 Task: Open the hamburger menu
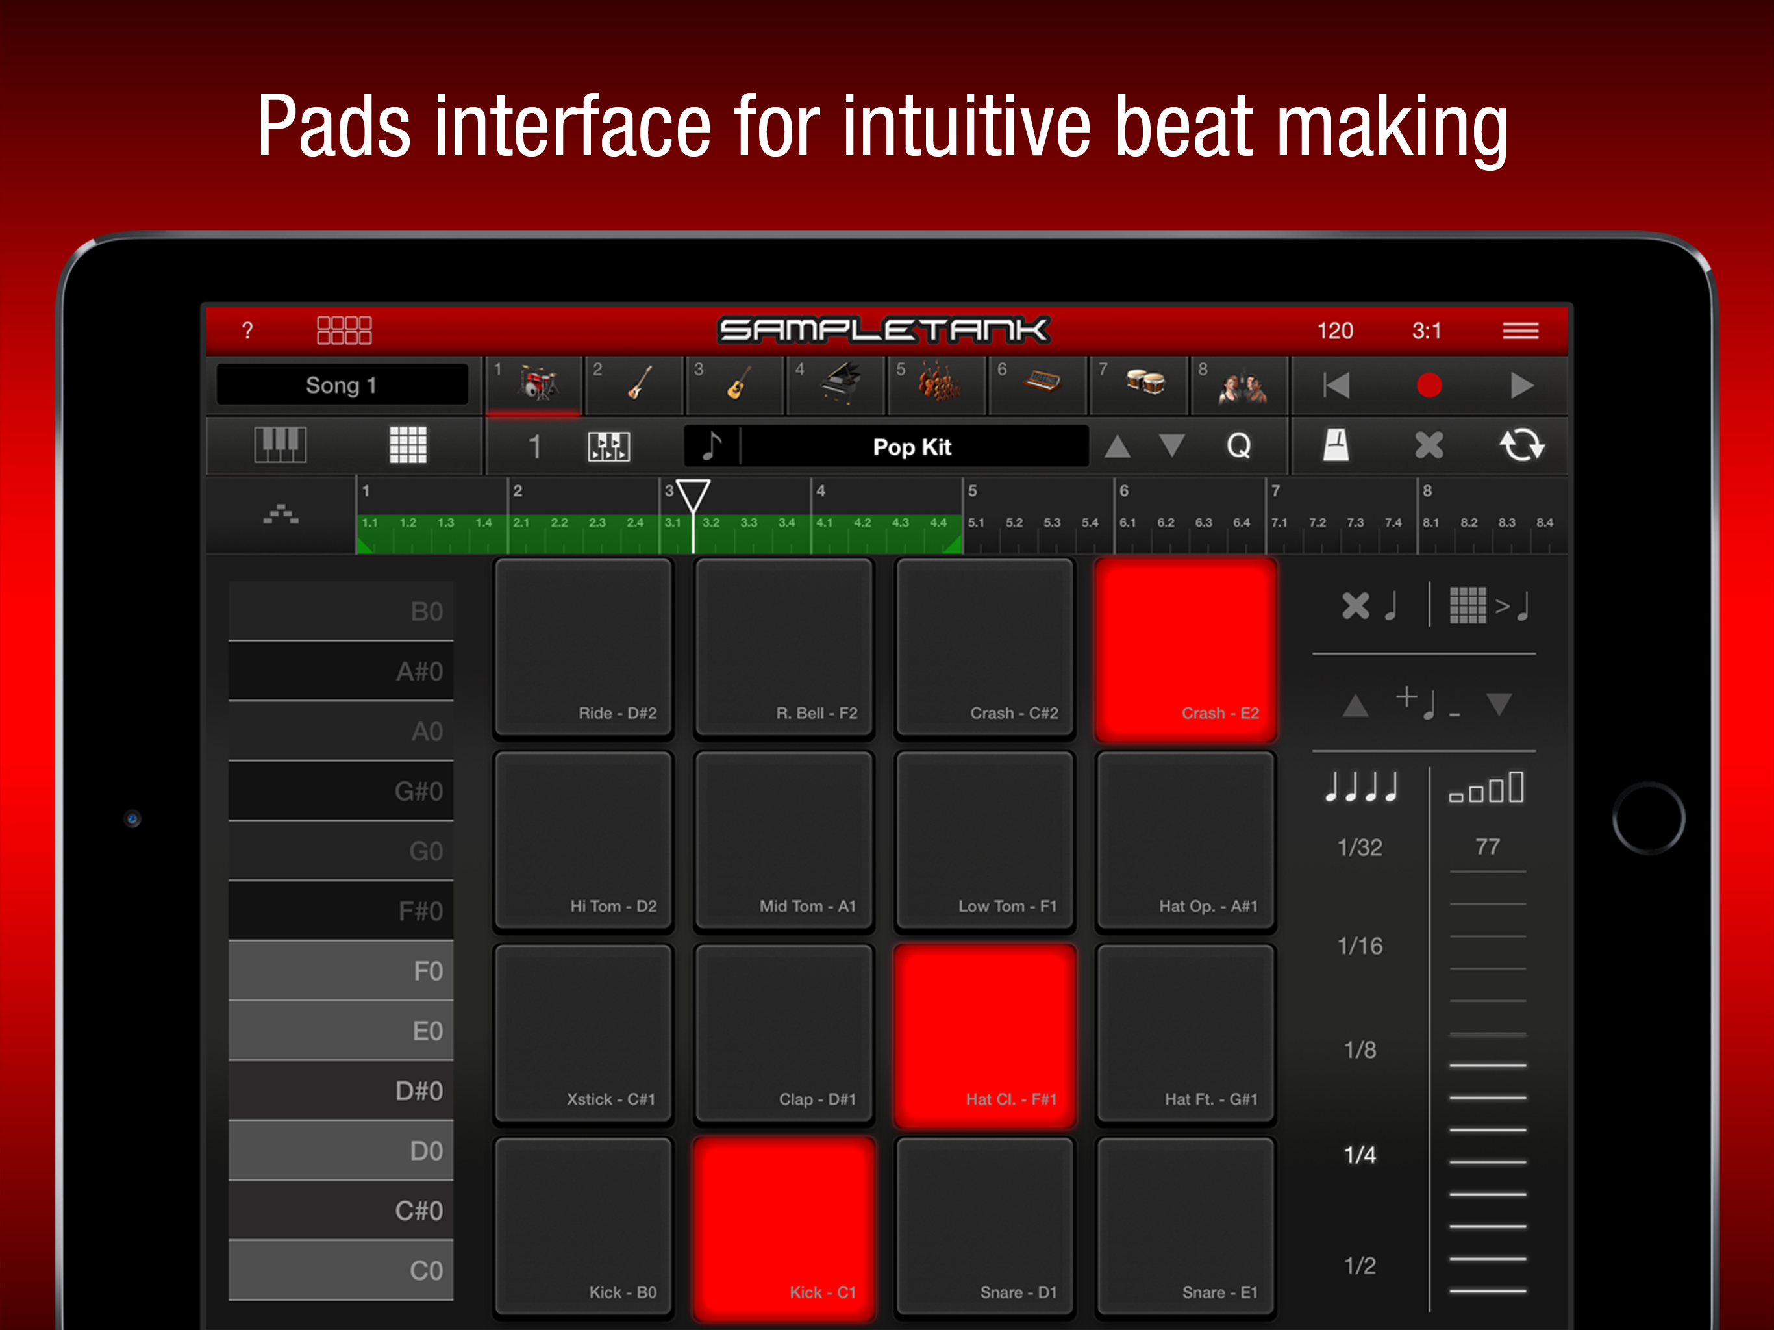[1519, 331]
